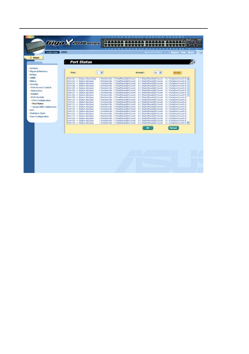This screenshot has height=354, width=249.
Task: Click the GigaX 2048 series logo
Action: tap(73, 43)
